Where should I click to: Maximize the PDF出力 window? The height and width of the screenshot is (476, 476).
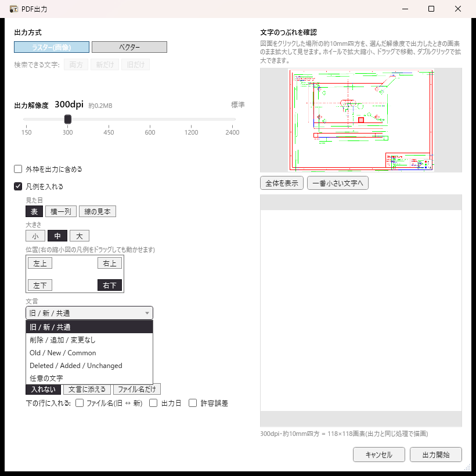click(431, 9)
